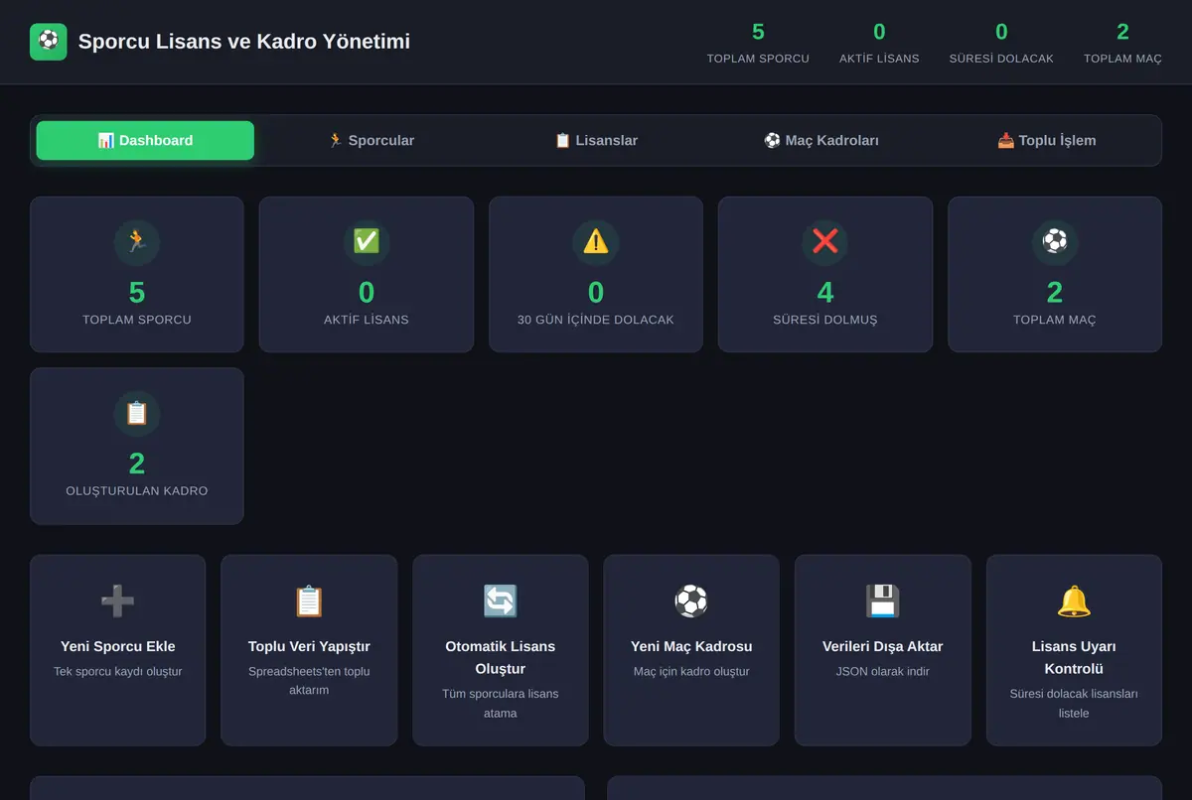Click the "SÜRESİ DOLMUŞ" card label
This screenshot has height=800, width=1192.
(825, 320)
